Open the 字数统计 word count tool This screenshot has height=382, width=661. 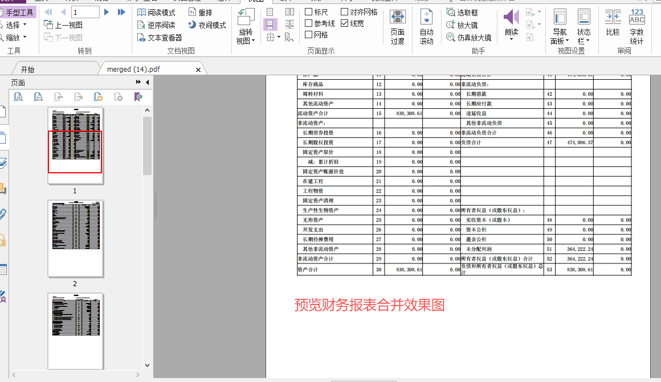[636, 27]
